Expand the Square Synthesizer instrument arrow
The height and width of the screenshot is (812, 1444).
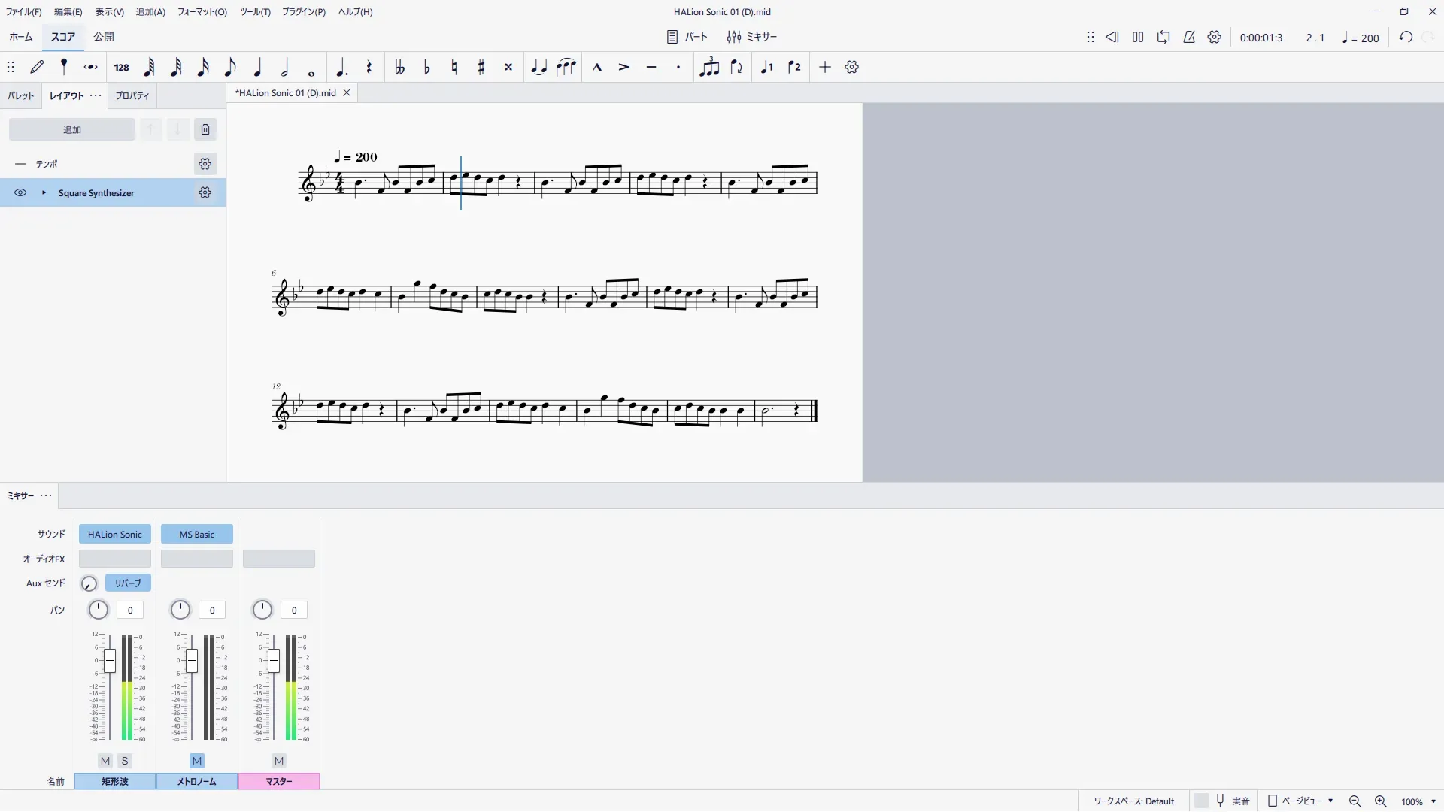tap(44, 193)
